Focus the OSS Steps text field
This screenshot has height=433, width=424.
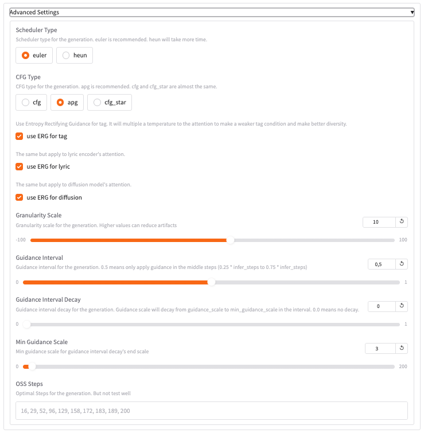[x=212, y=411]
